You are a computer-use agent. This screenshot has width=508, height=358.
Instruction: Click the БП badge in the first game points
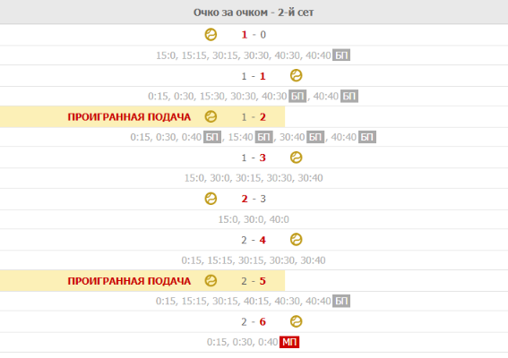coord(341,55)
